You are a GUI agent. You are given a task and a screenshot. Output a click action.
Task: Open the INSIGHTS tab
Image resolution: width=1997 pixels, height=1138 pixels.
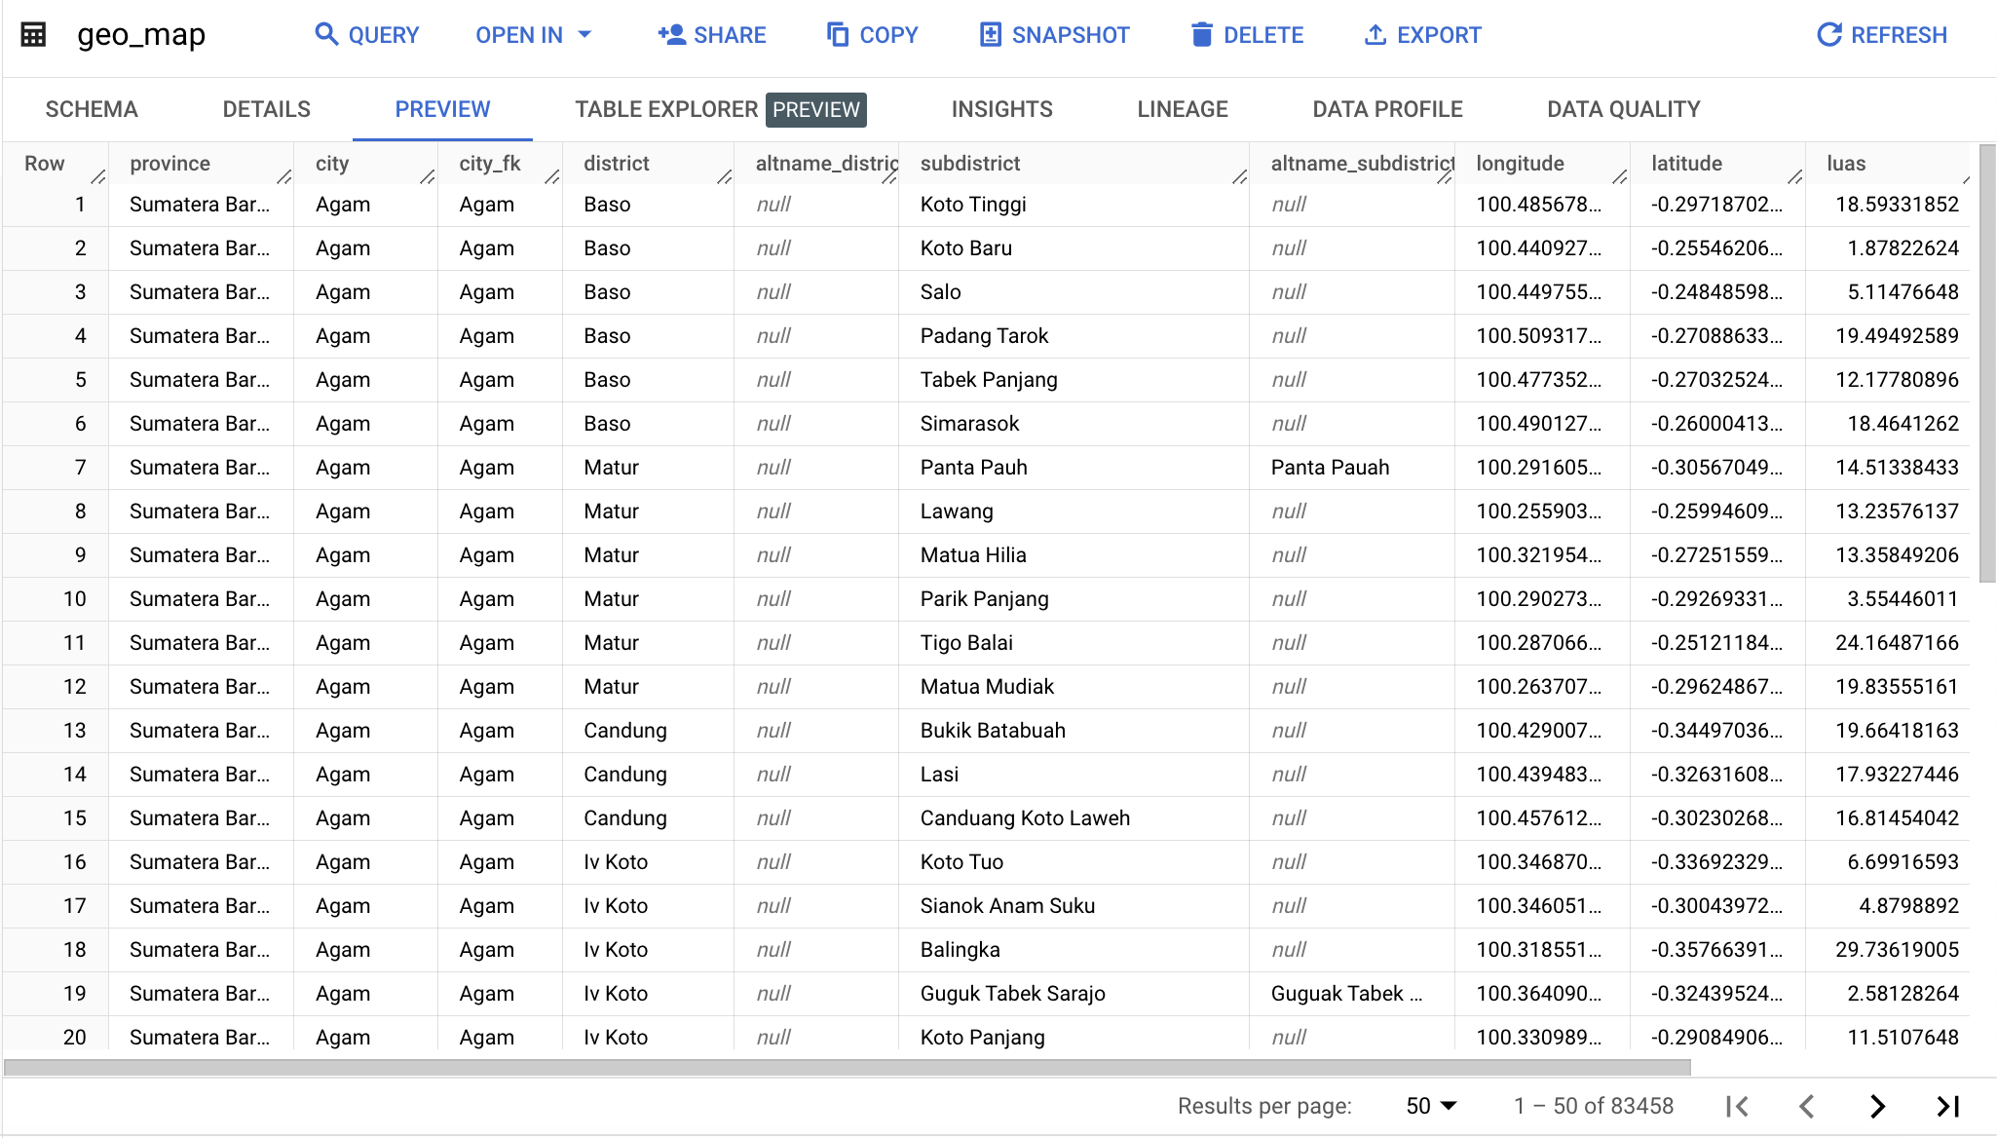1002,109
